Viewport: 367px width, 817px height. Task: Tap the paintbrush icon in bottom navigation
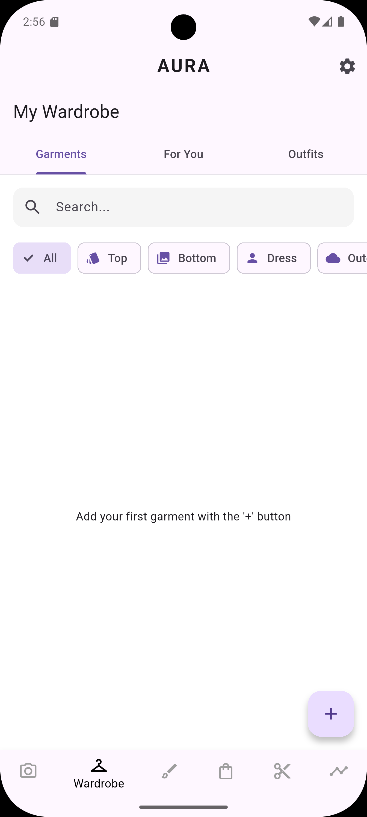point(169,771)
